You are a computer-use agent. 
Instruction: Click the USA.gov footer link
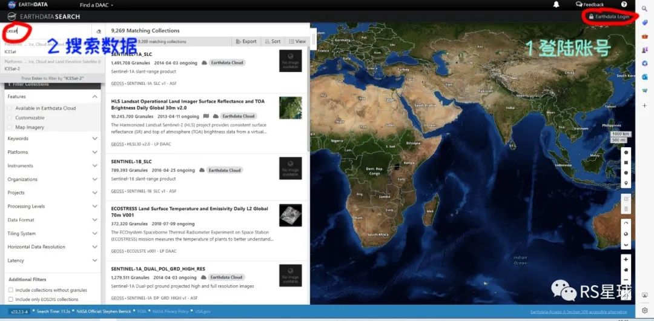(202, 312)
